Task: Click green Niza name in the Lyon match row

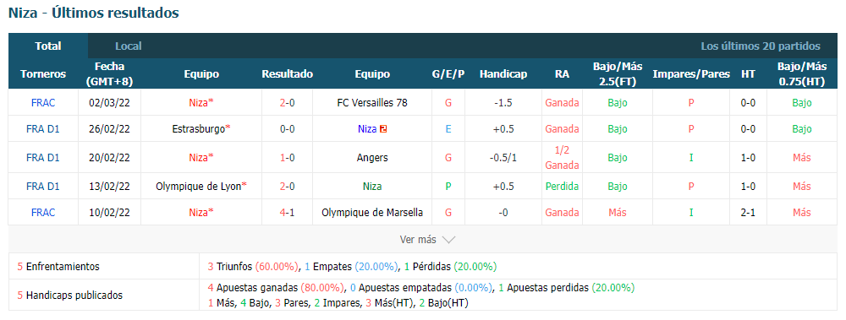Action: [x=372, y=187]
